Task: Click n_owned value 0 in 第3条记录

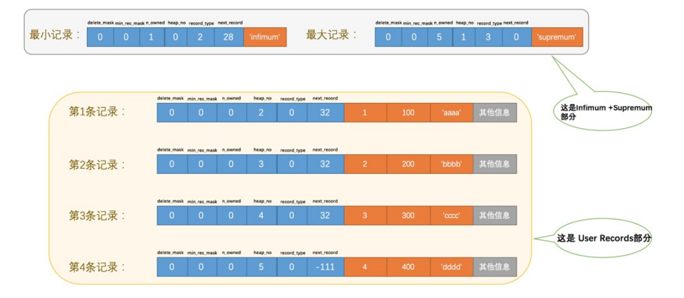Action: pos(231,215)
